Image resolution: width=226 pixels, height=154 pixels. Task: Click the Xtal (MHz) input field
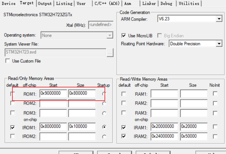pos(101,25)
